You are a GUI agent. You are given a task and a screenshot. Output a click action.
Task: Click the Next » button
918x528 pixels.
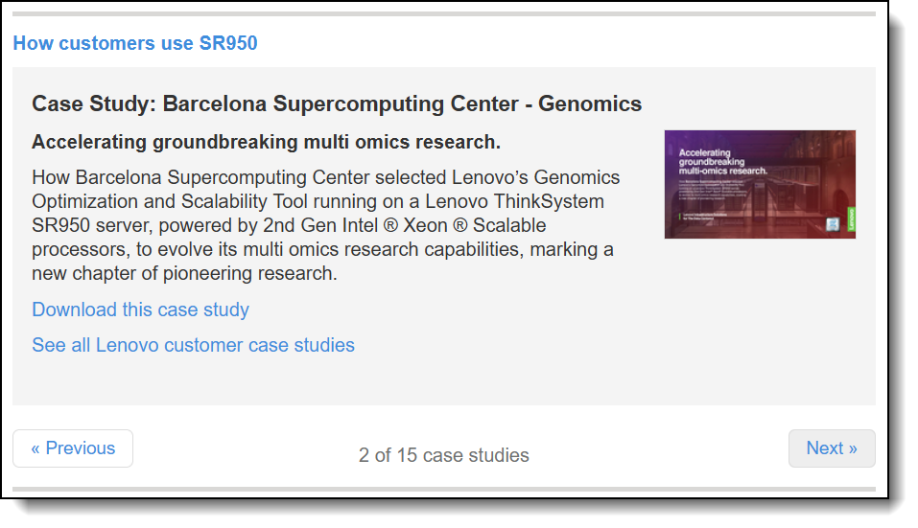[x=831, y=448]
